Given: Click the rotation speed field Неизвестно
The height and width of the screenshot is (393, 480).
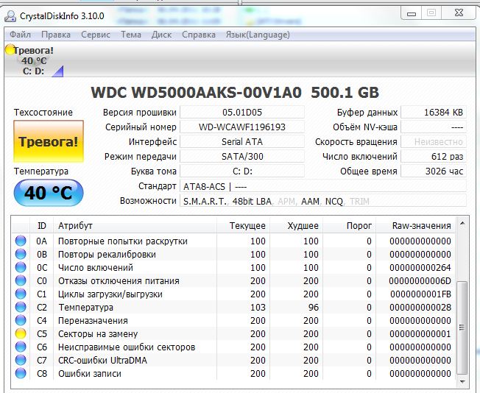Looking at the screenshot, I should click(434, 141).
